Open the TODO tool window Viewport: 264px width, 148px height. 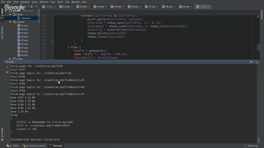[x=12, y=146]
